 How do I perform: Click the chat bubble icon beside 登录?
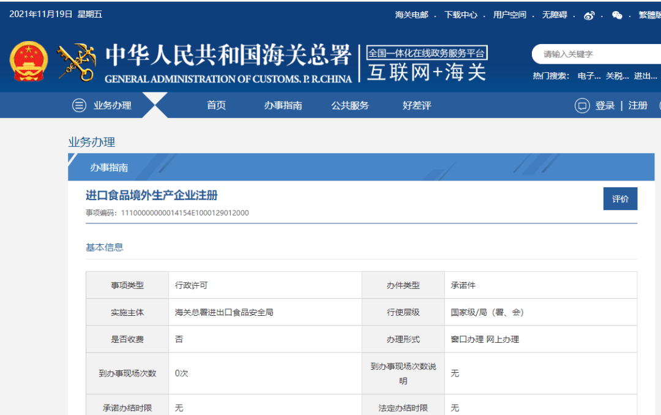click(581, 105)
